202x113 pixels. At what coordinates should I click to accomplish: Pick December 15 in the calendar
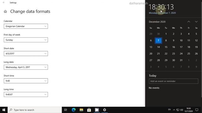coord(166,47)
